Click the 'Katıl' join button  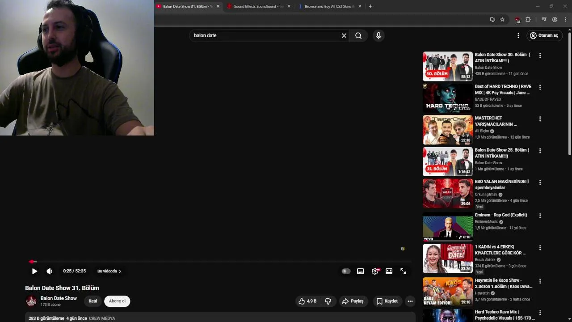point(93,301)
